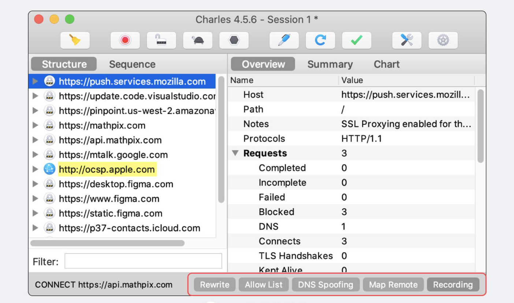Open settings with the gear icon

point(443,40)
